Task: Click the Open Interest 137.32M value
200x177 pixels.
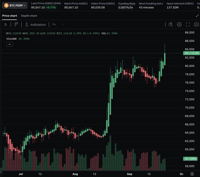Action: click(172, 8)
